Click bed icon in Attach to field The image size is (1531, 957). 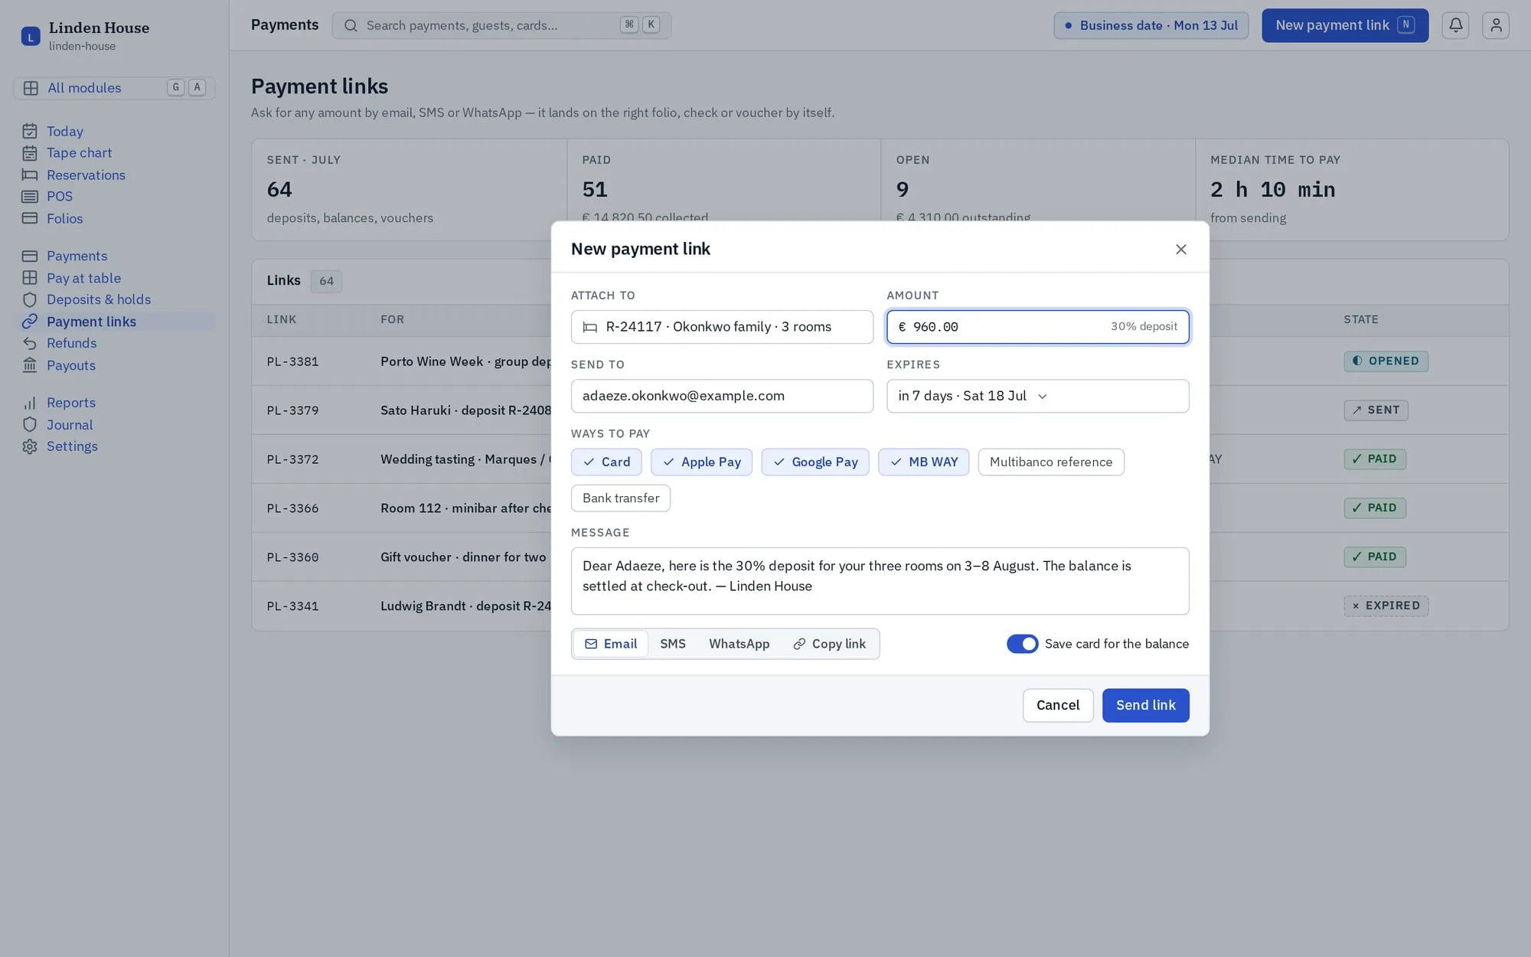[590, 327]
